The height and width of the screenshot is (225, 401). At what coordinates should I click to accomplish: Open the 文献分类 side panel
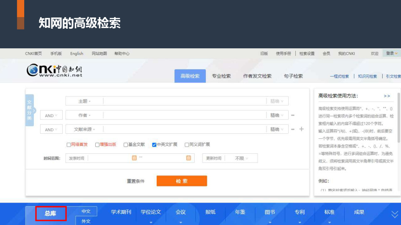(x=30, y=110)
